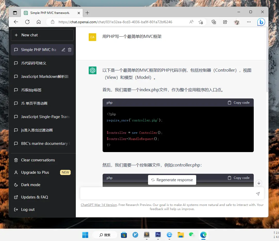Close the Simple PHP MVC framework tab
This screenshot has height=241, width=279.
point(79,13)
